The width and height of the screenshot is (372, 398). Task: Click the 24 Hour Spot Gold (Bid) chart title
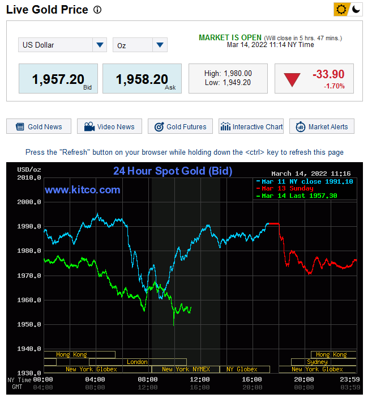click(173, 171)
